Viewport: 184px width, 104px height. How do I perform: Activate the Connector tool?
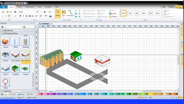click(70, 13)
